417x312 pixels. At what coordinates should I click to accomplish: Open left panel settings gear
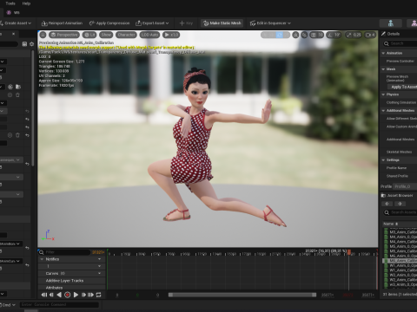tap(31, 44)
